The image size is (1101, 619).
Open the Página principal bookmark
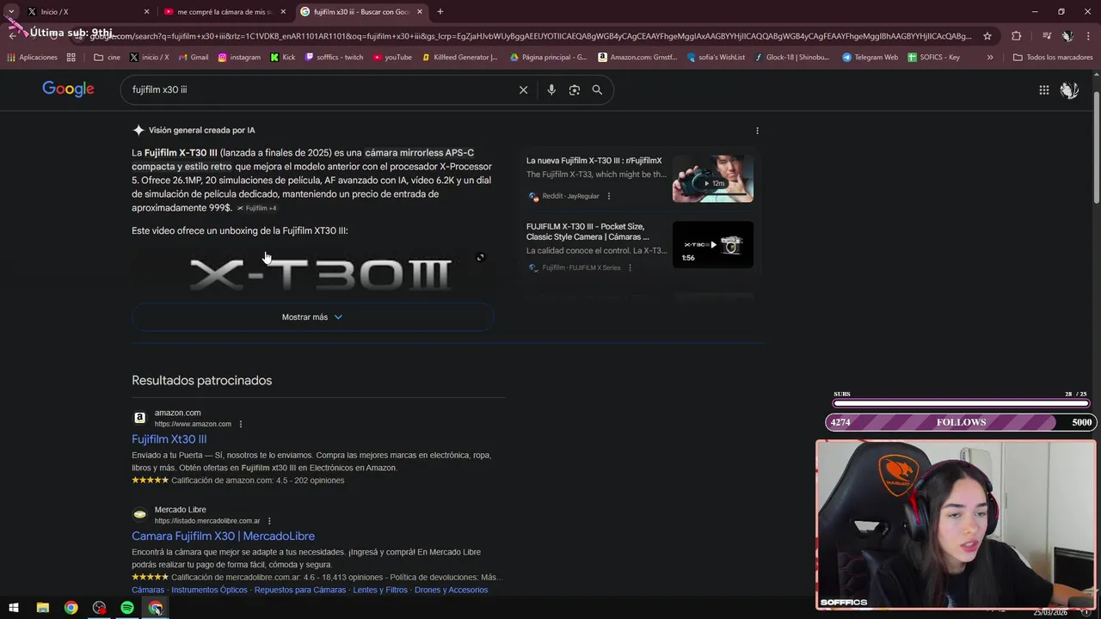click(548, 58)
